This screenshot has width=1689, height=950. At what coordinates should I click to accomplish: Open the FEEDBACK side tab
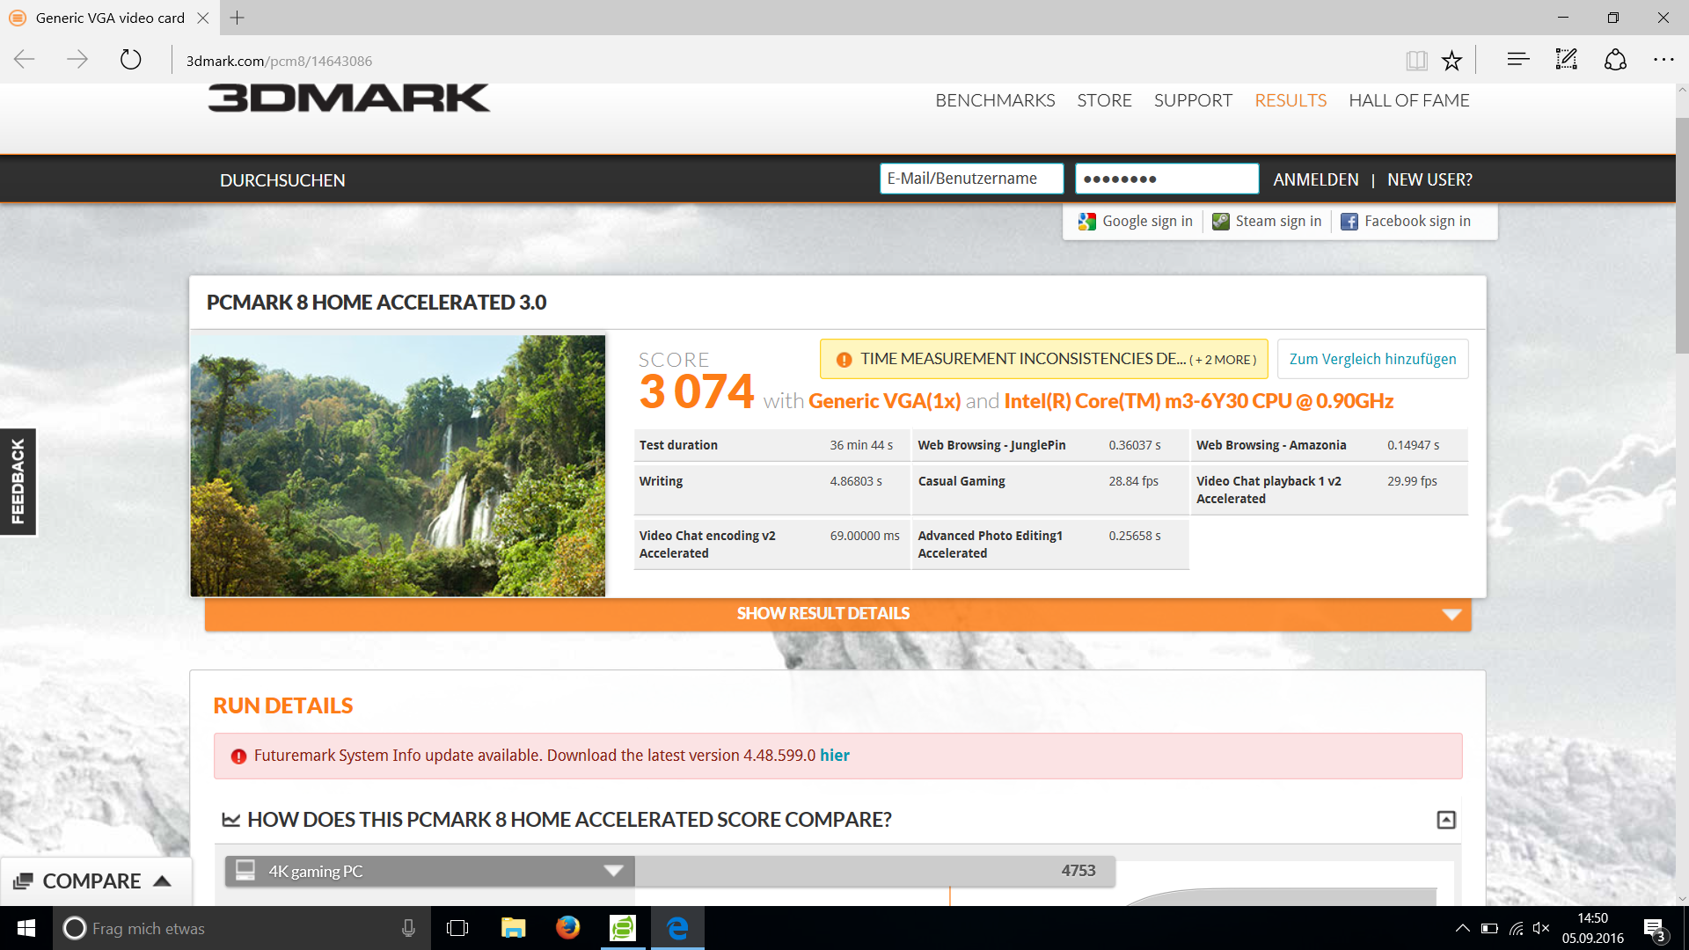(18, 482)
